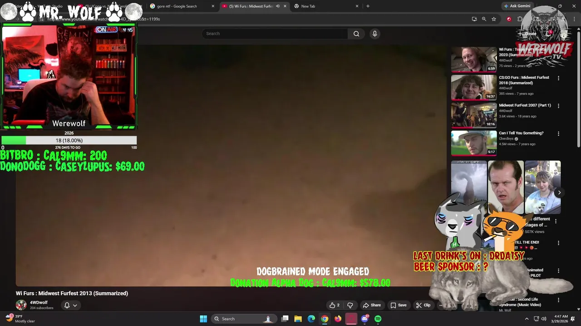Open Google Chrome from the taskbar
Viewport: 581px width, 326px height.
(x=325, y=319)
